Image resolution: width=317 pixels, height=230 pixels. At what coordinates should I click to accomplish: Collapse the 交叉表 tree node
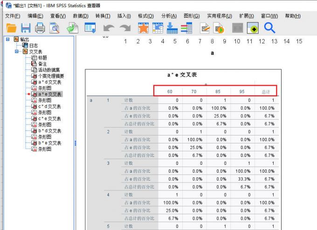17,52
